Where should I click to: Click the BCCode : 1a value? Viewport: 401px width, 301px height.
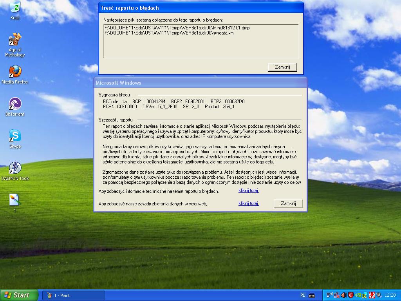coord(115,102)
